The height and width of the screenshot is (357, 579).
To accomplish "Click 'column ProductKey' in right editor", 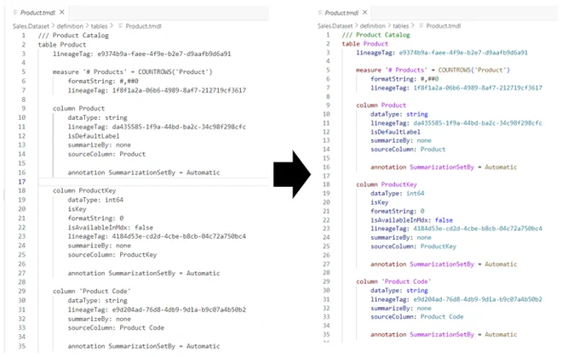I will (387, 184).
